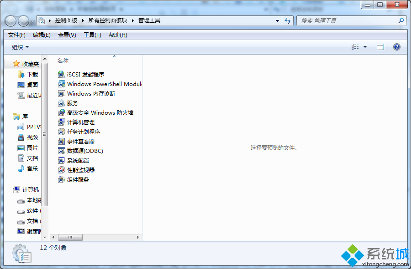
Task: Open the 文件(F) menu
Action: (x=17, y=35)
